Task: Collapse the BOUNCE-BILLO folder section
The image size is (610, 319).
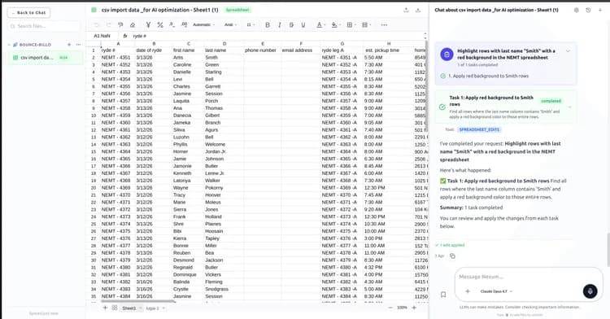Action: 9,45
